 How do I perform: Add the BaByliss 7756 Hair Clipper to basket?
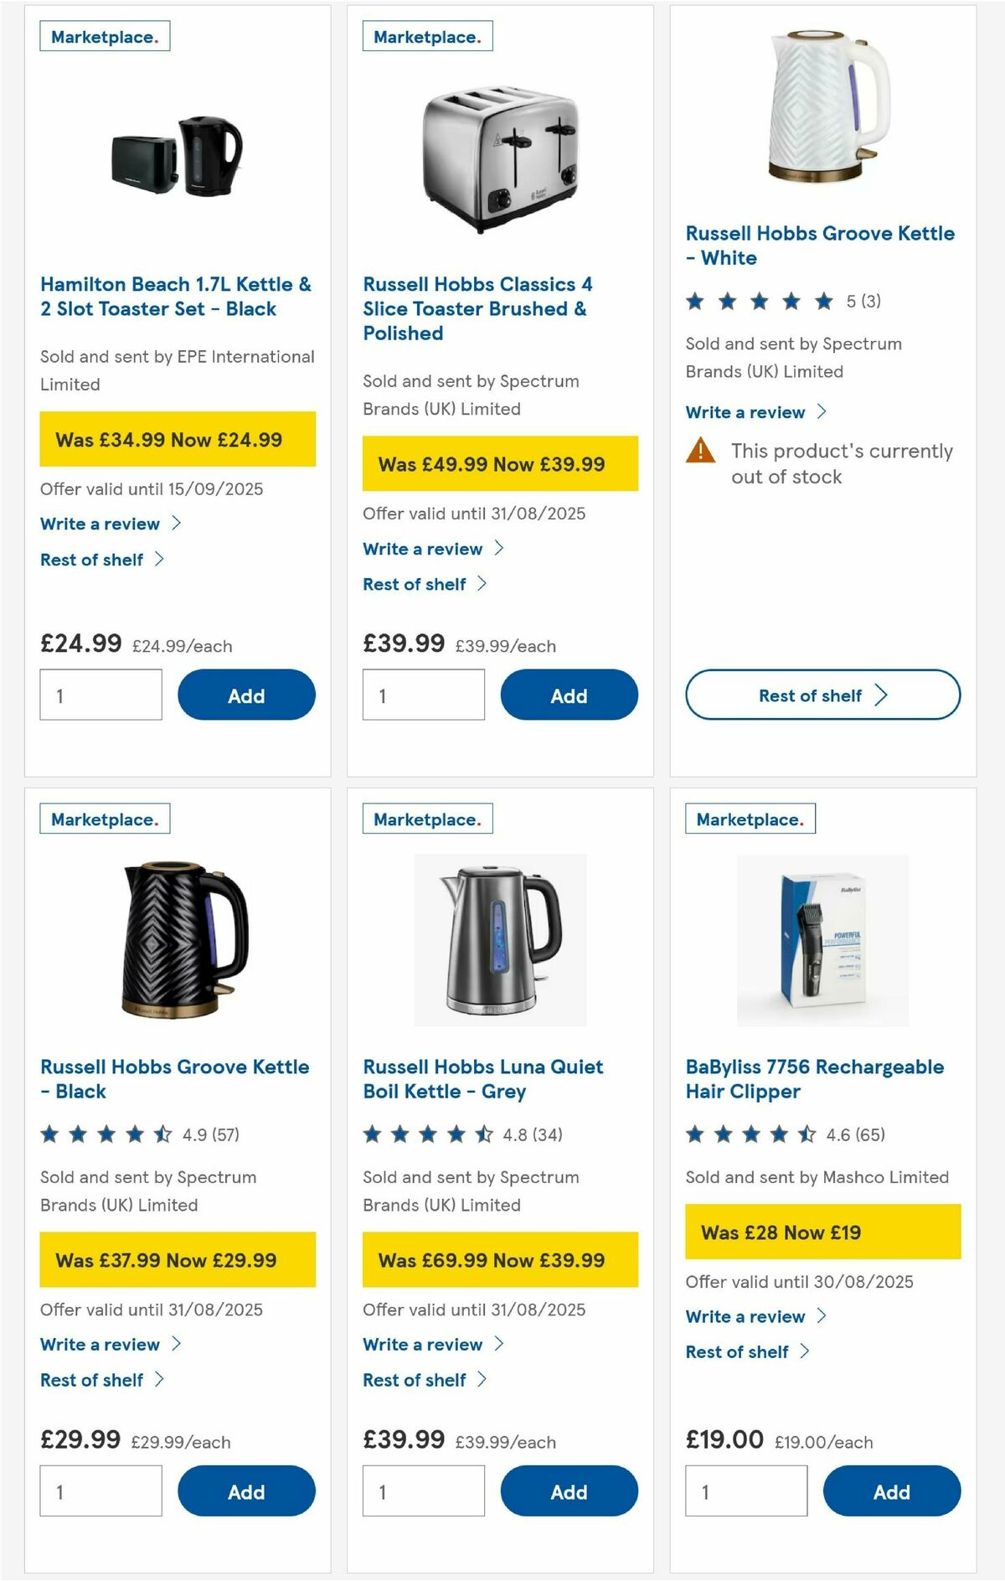pyautogui.click(x=891, y=1491)
